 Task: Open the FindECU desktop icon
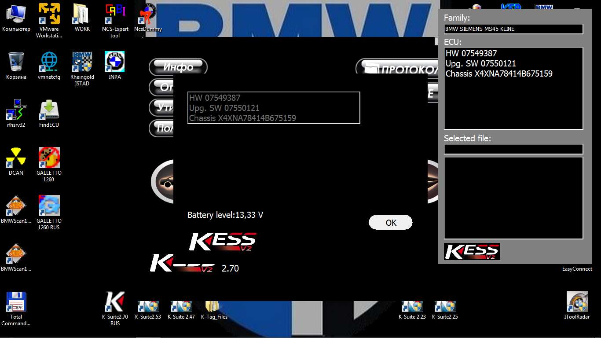49,110
